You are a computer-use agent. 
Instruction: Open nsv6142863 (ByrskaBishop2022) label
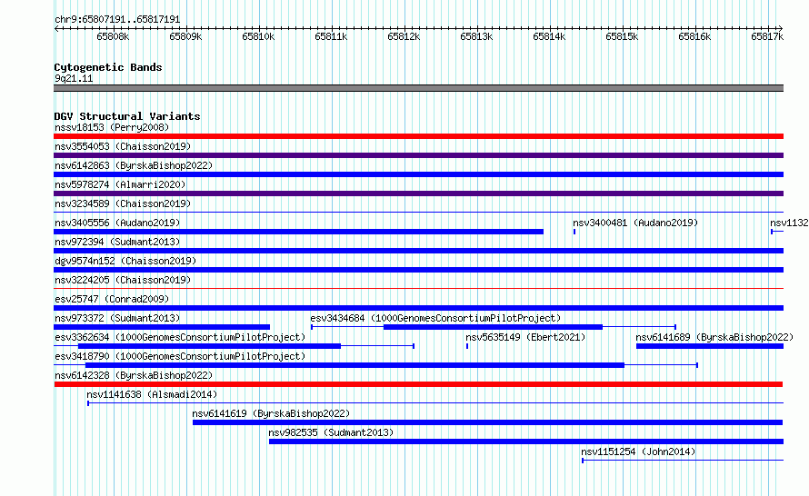tap(134, 165)
